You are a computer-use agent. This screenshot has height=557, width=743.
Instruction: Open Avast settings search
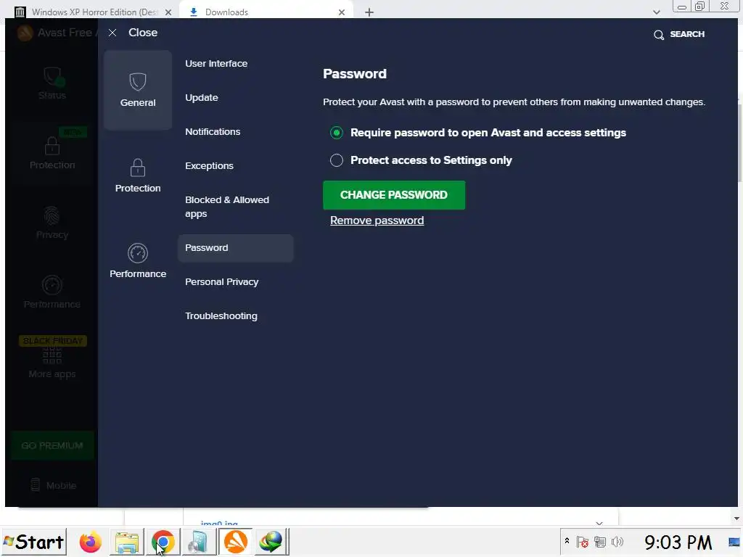tap(679, 34)
